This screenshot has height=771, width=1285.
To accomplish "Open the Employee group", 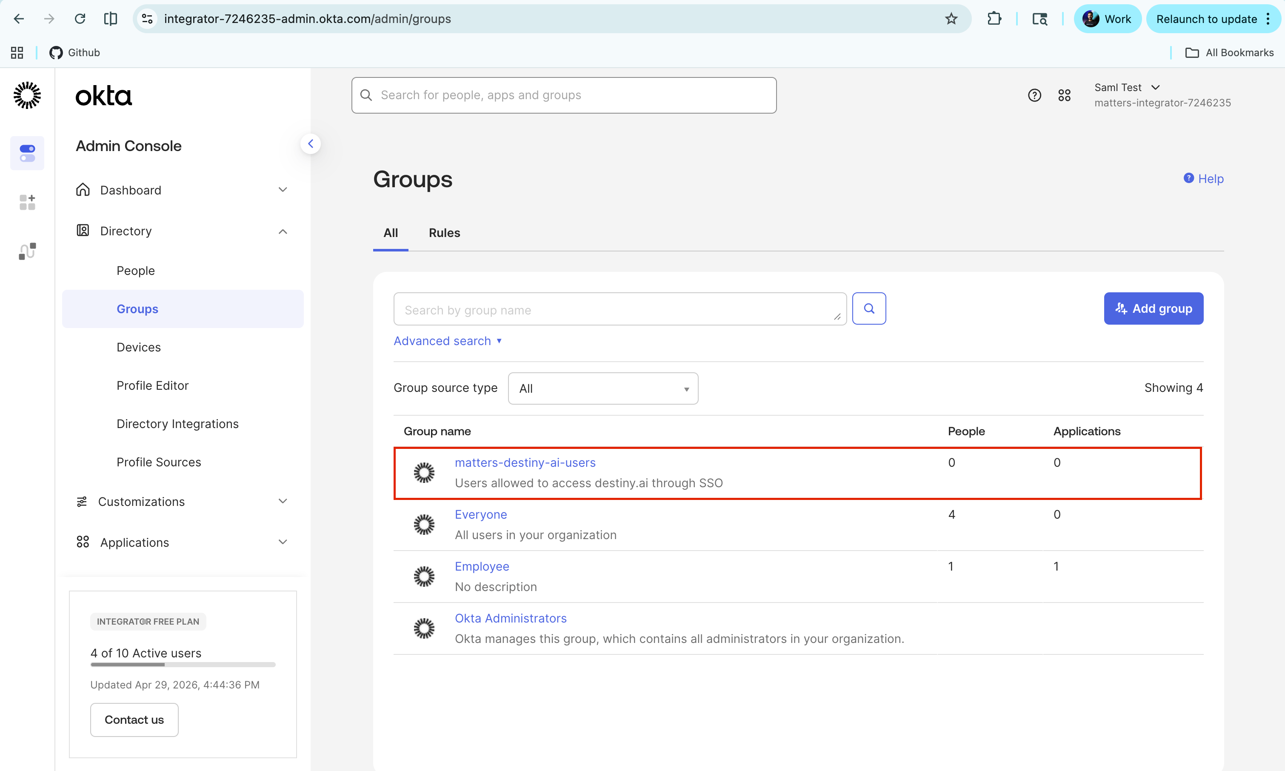I will pos(482,566).
